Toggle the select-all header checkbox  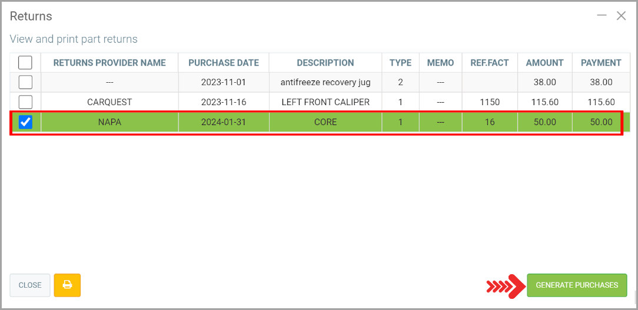[x=25, y=63]
